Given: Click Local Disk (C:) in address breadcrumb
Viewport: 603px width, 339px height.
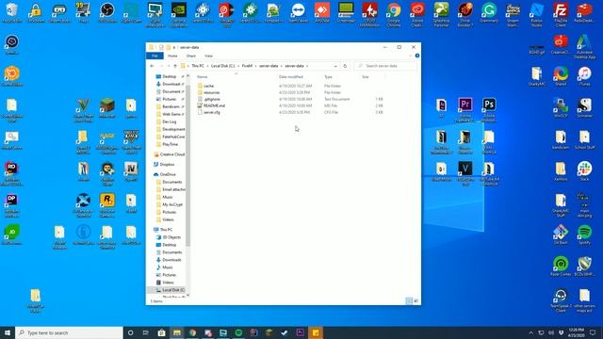Looking at the screenshot, I should pyautogui.click(x=222, y=66).
